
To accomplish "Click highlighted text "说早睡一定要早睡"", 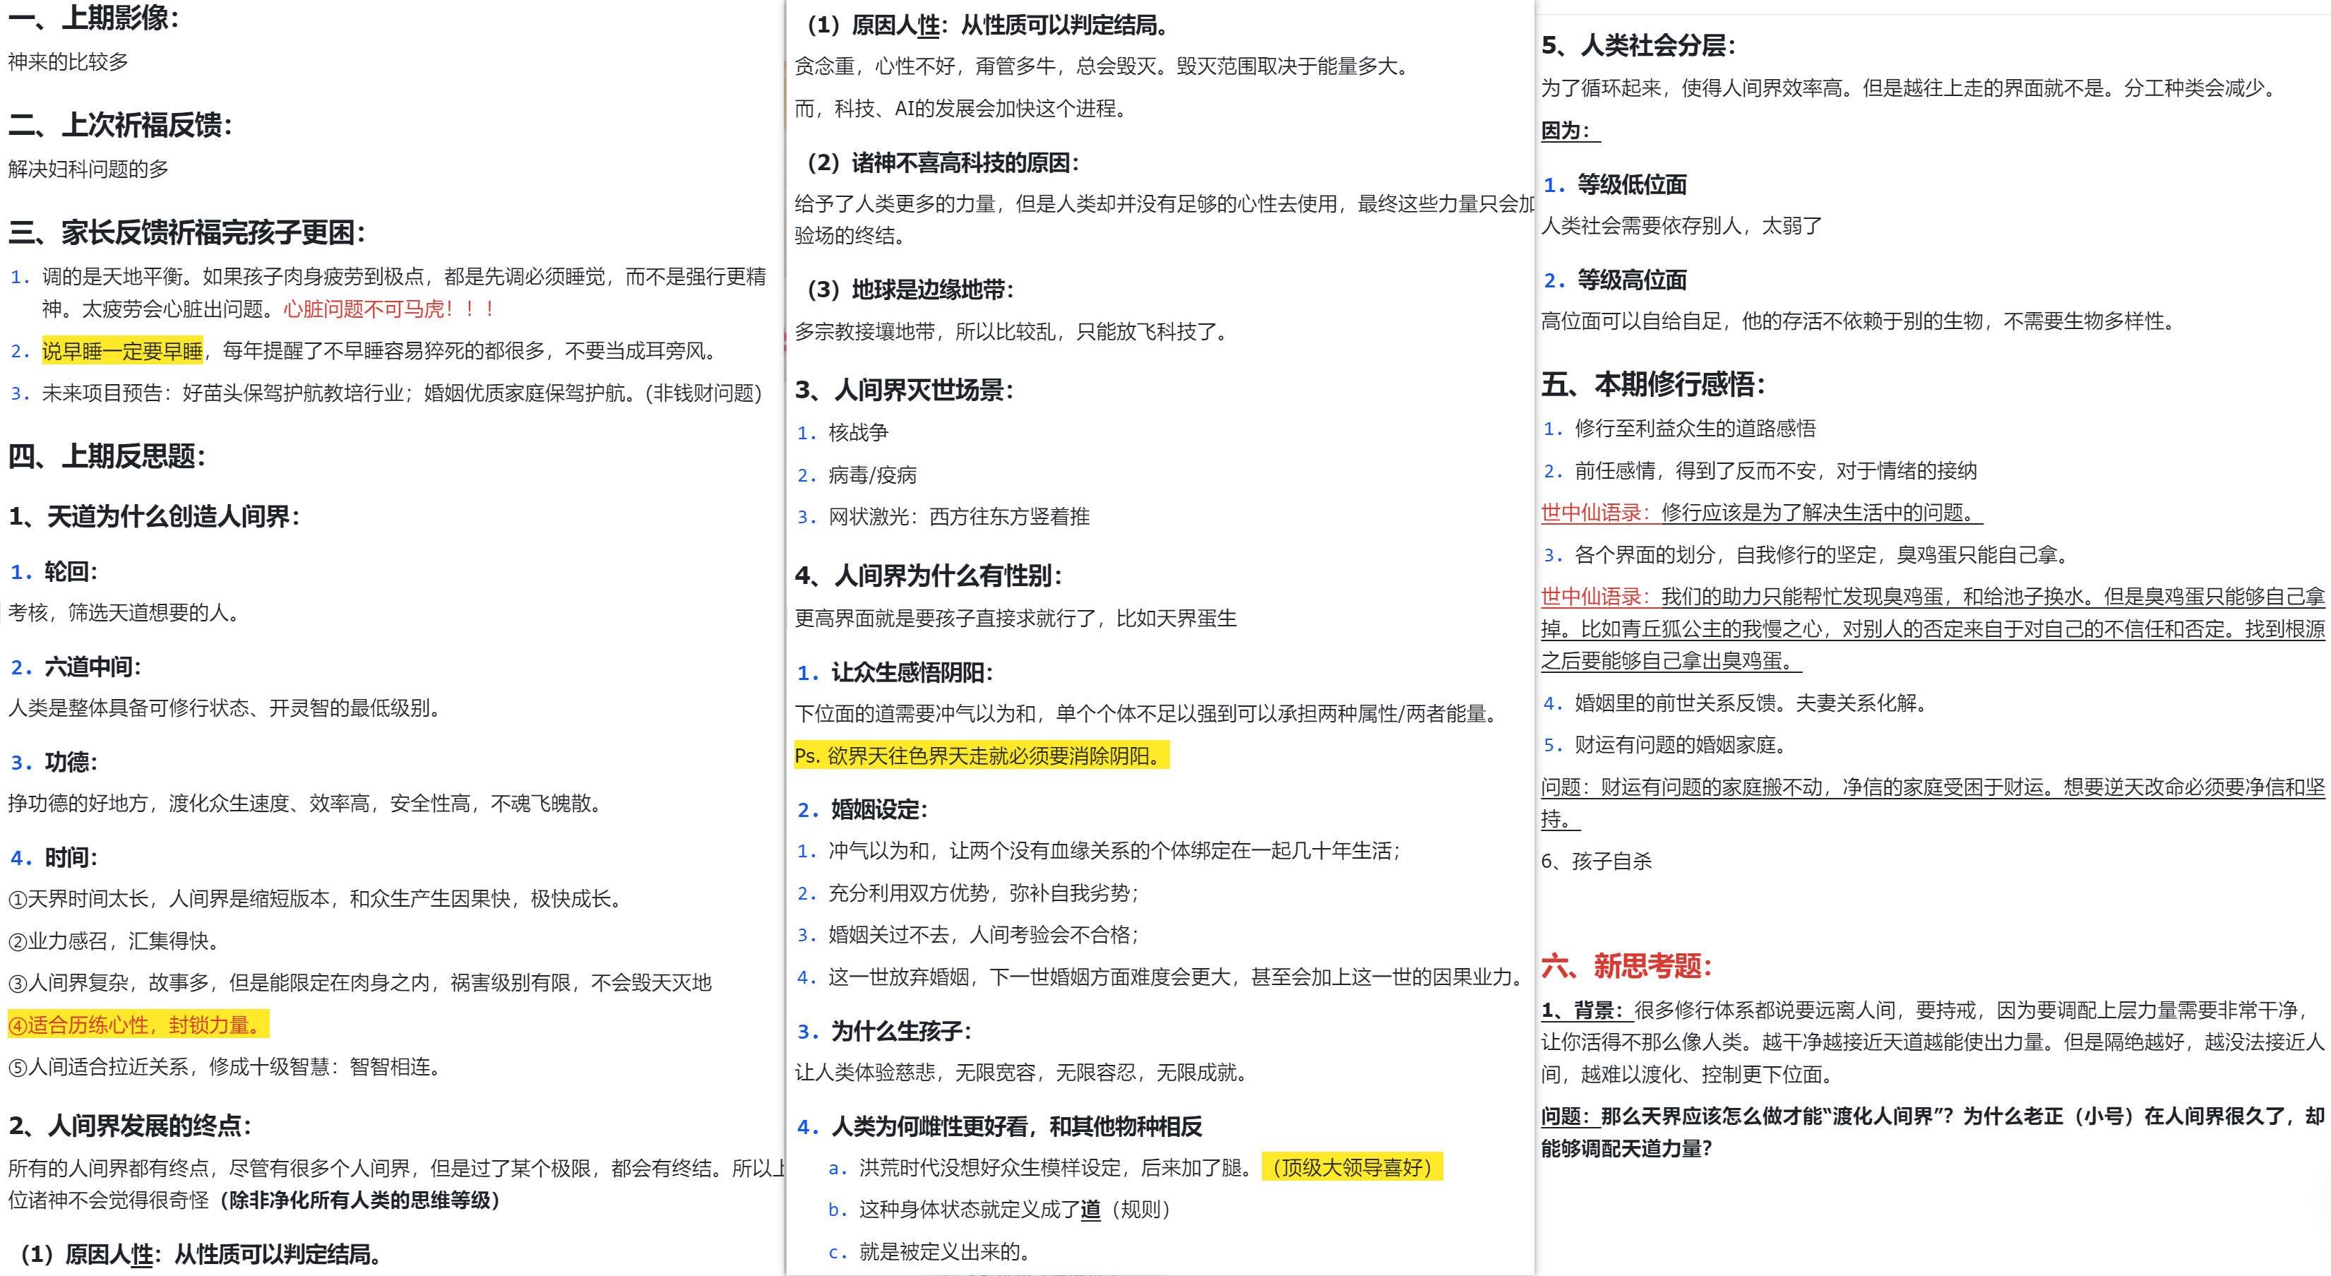I will click(x=122, y=351).
